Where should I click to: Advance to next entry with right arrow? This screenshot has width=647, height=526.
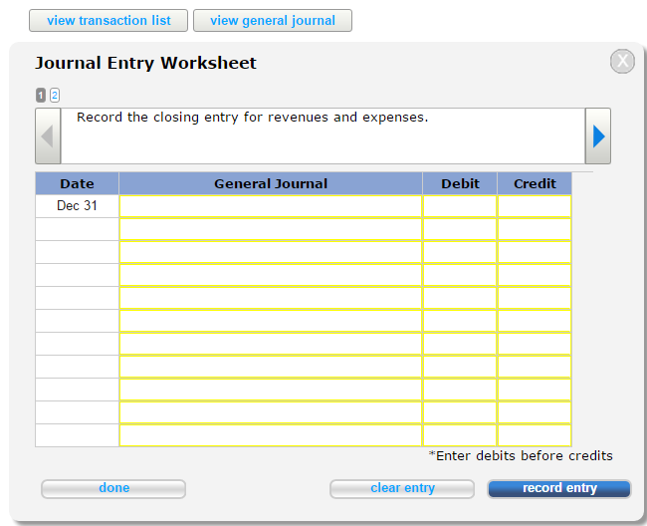[x=598, y=135]
